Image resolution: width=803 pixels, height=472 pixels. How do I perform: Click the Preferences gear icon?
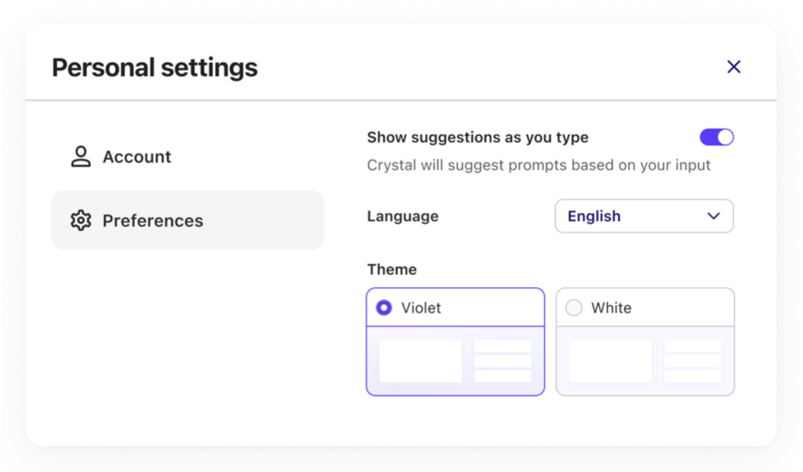click(81, 221)
